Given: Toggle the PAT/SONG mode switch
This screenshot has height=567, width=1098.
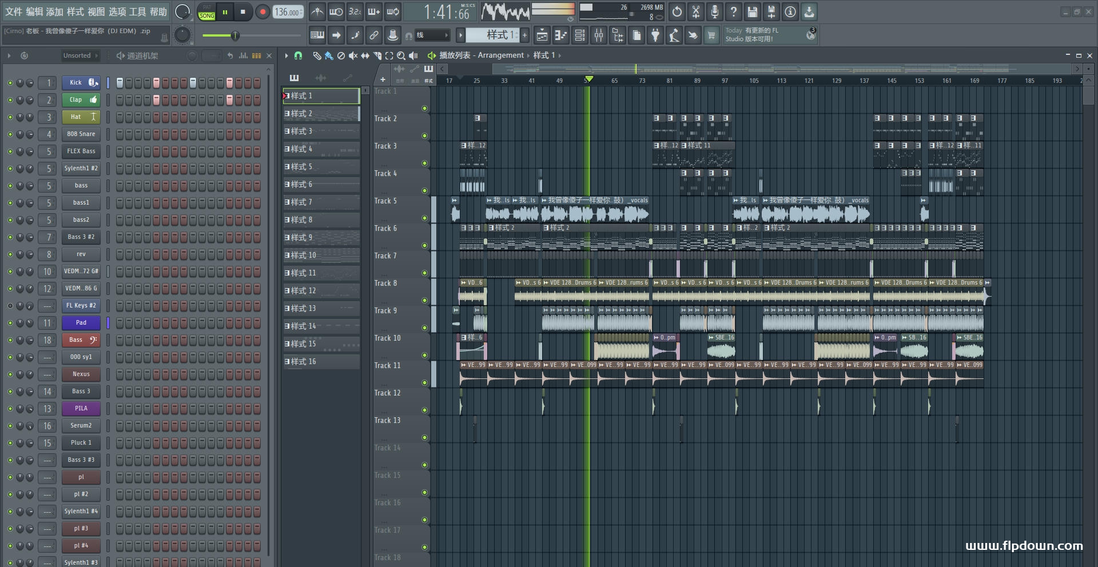Looking at the screenshot, I should [x=206, y=12].
